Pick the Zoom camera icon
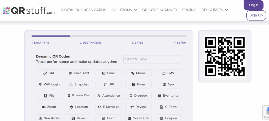The image size is (269, 121). [44, 107]
